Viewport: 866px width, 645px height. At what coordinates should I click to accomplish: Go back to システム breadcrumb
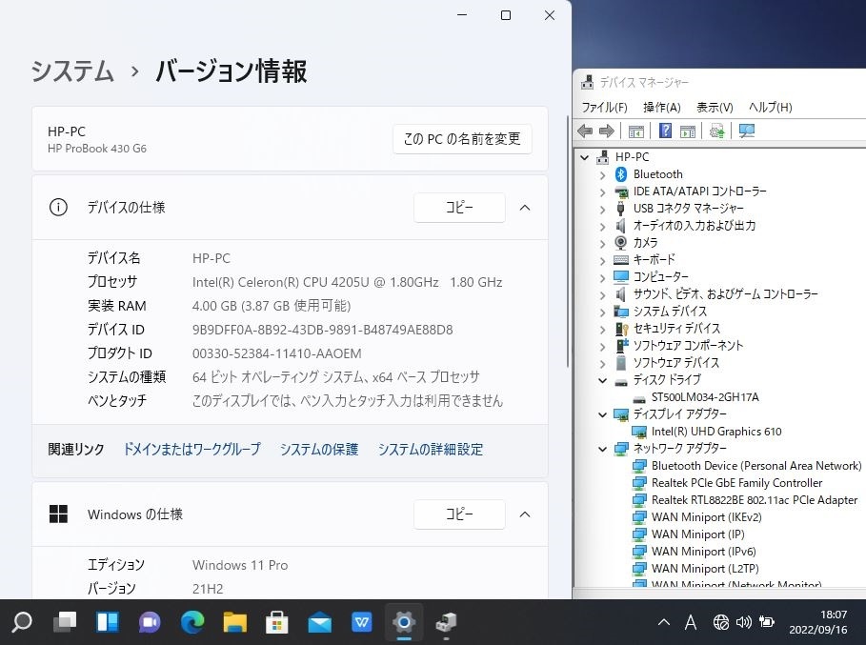(x=72, y=71)
